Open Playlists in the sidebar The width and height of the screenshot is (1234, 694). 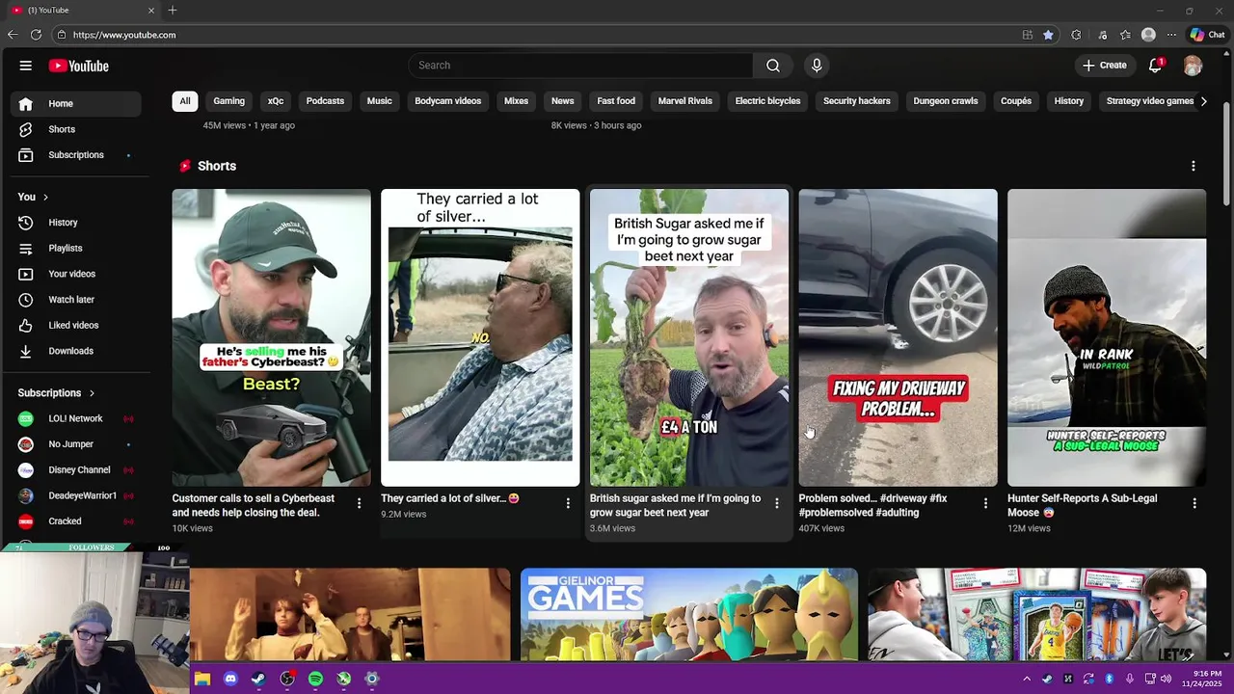tap(66, 249)
